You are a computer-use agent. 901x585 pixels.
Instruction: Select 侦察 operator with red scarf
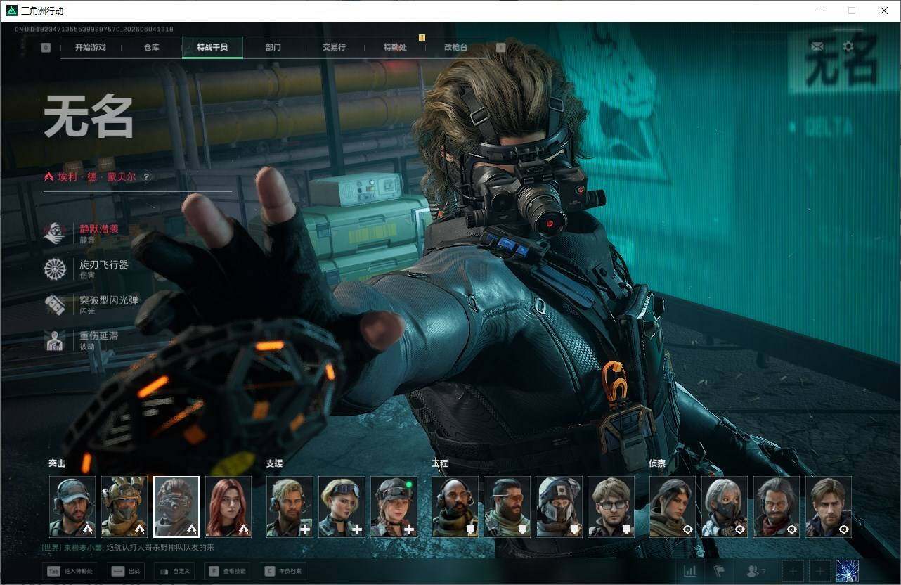point(777,507)
